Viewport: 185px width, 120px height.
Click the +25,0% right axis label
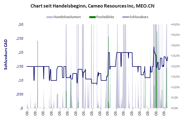pyautogui.click(x=175, y=56)
